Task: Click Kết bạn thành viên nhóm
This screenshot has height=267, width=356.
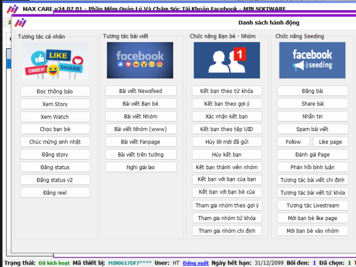Action: coord(227,167)
